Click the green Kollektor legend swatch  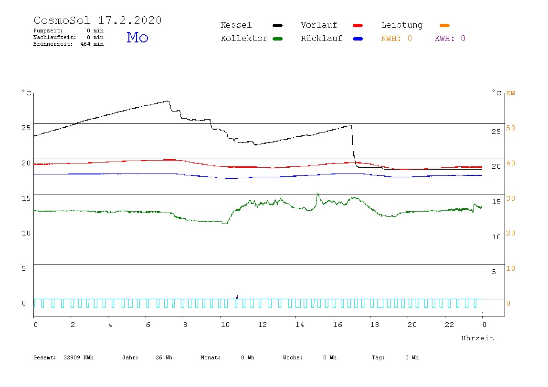277,39
